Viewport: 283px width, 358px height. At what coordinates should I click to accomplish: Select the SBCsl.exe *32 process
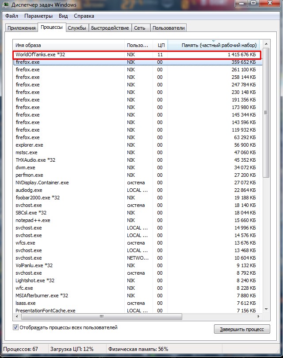137,213
